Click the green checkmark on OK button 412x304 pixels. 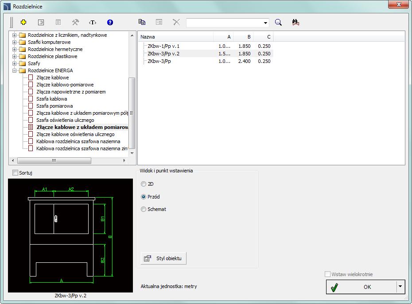pos(334,287)
